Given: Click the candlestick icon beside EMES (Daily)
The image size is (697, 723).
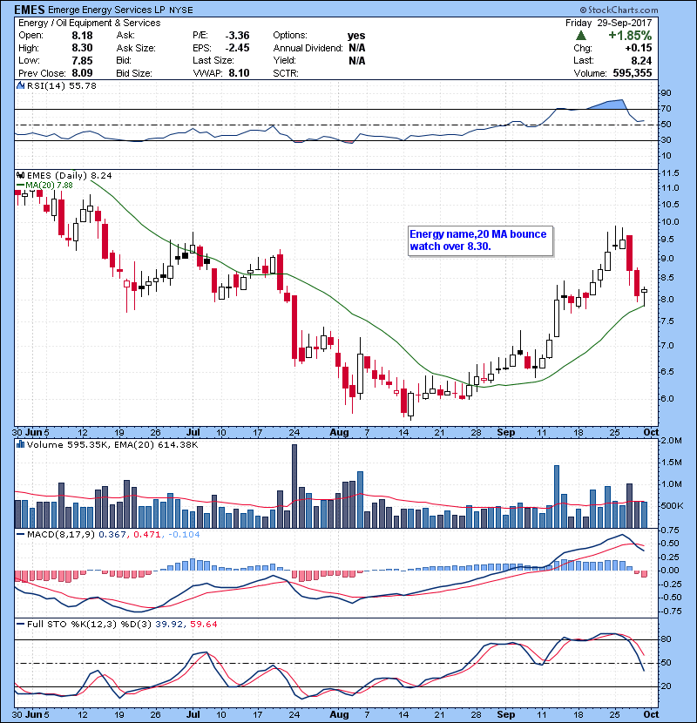Looking at the screenshot, I should coord(20,175).
